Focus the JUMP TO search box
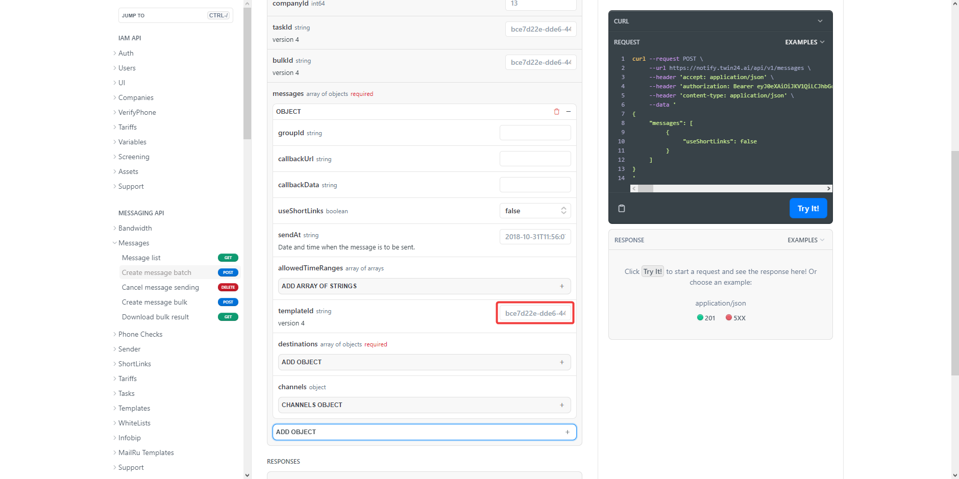Image resolution: width=959 pixels, height=479 pixels. [x=176, y=15]
